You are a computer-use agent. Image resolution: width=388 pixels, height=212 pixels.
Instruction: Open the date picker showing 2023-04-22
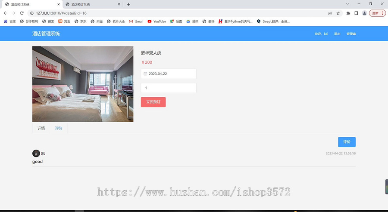point(169,74)
